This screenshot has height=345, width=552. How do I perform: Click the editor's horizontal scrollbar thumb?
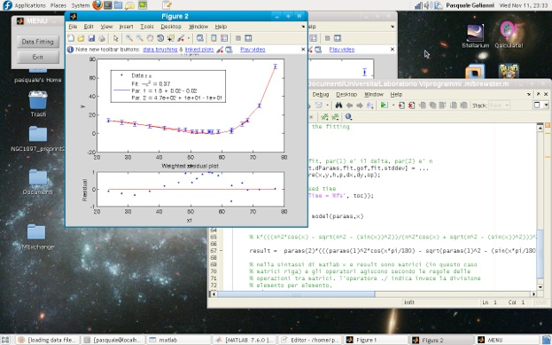click(x=296, y=294)
